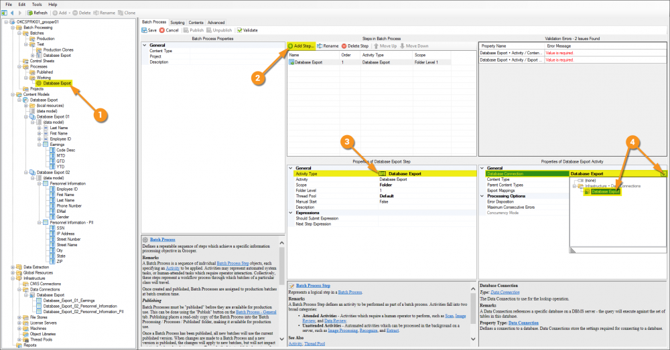670x350 pixels.
Task: Switch to the Batch Process tab
Action: click(x=154, y=22)
